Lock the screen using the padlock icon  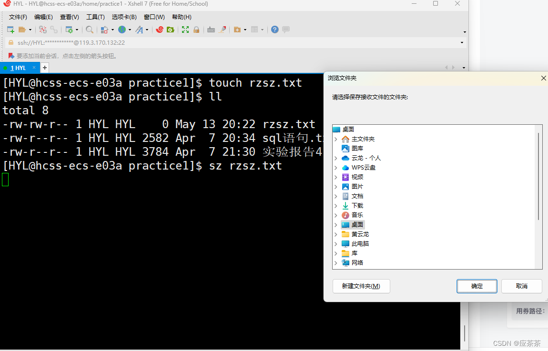(x=196, y=30)
